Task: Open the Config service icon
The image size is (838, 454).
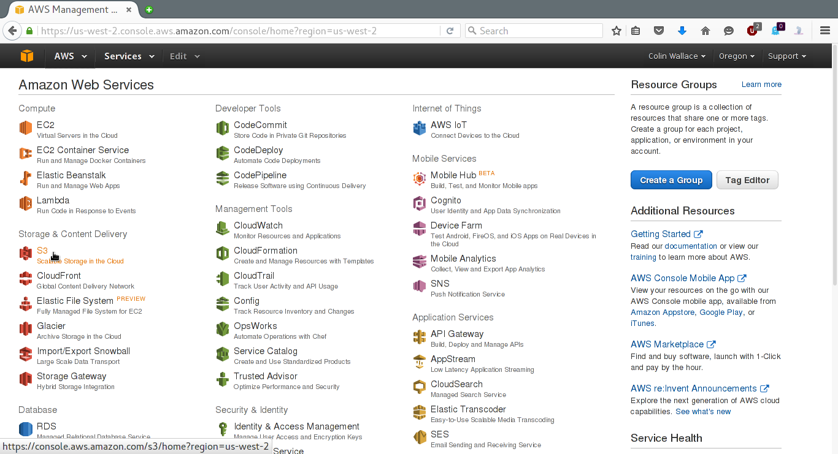Action: pos(223,304)
